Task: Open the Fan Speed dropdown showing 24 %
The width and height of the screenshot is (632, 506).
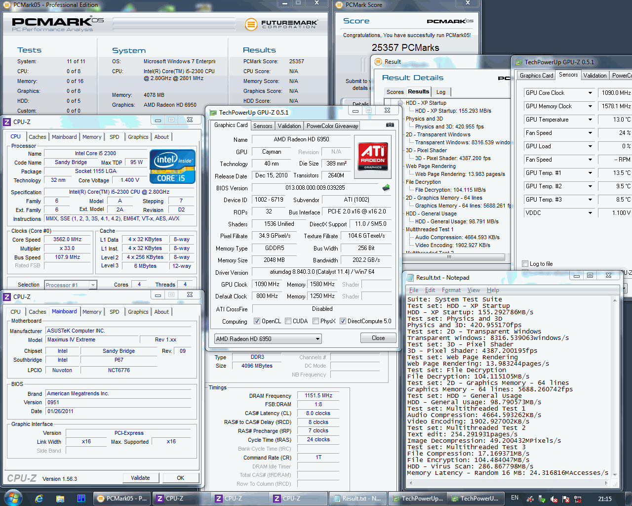Action: point(590,133)
